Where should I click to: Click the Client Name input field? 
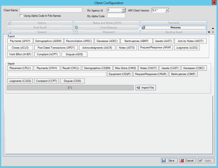[x=51, y=10]
